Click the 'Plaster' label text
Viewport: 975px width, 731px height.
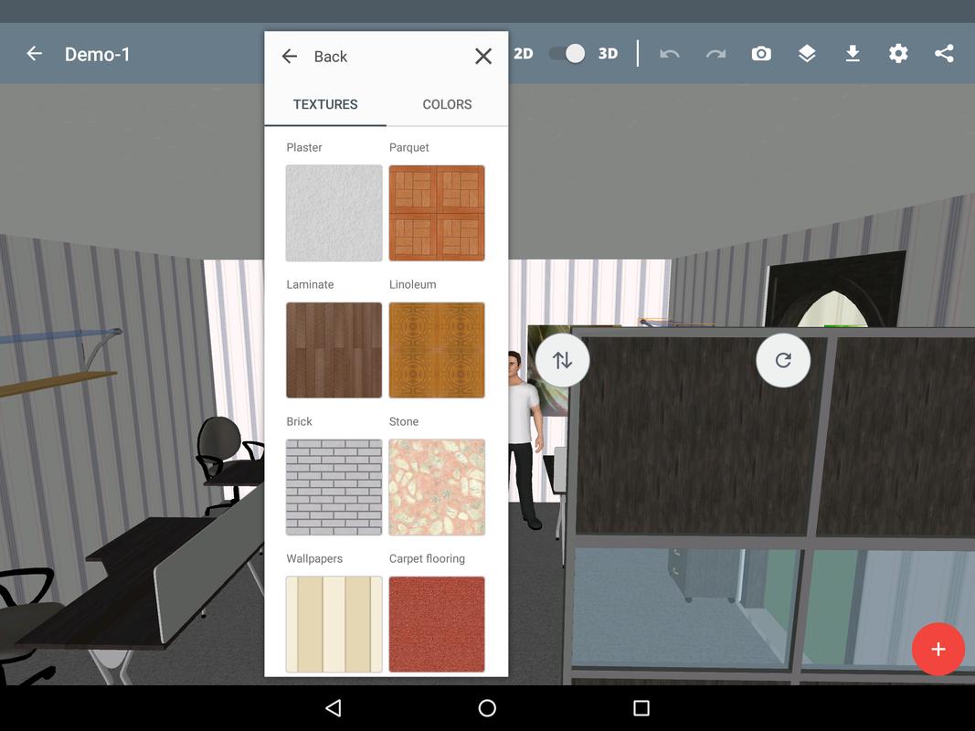(x=304, y=147)
